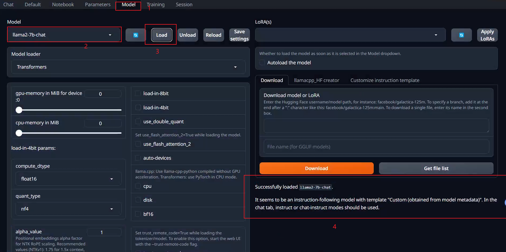Click Apply LoRAs button
506x252 pixels.
(487, 35)
